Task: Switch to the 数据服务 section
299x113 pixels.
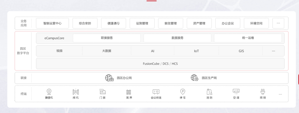Action: (177, 38)
